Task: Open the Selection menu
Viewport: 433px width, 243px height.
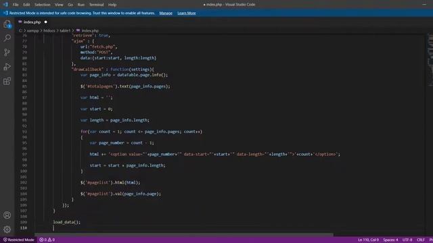Action: coord(42,5)
